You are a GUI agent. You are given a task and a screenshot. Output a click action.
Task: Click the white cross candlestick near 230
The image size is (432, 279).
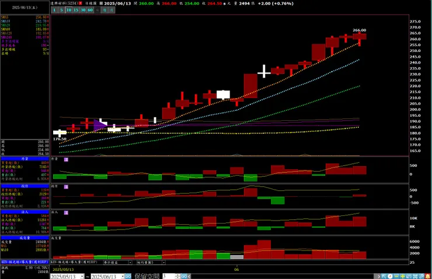[x=264, y=72]
